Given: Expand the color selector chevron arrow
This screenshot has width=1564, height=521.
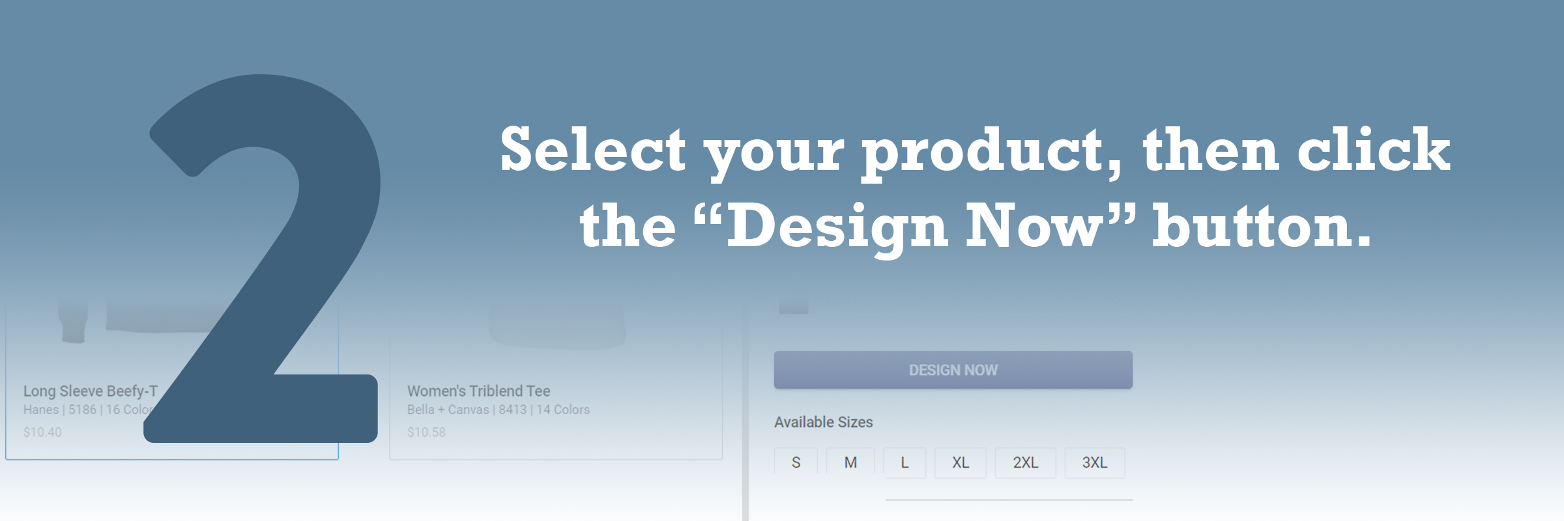Looking at the screenshot, I should click(1115, 301).
